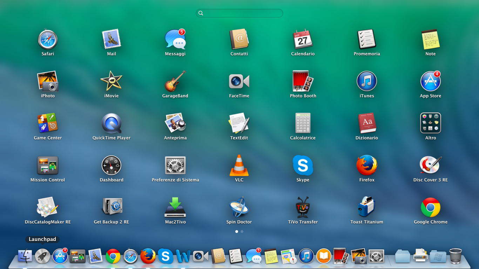Viewport: 479px width, 269px height.
Task: Launch GarageBand app
Action: pyautogui.click(x=175, y=82)
